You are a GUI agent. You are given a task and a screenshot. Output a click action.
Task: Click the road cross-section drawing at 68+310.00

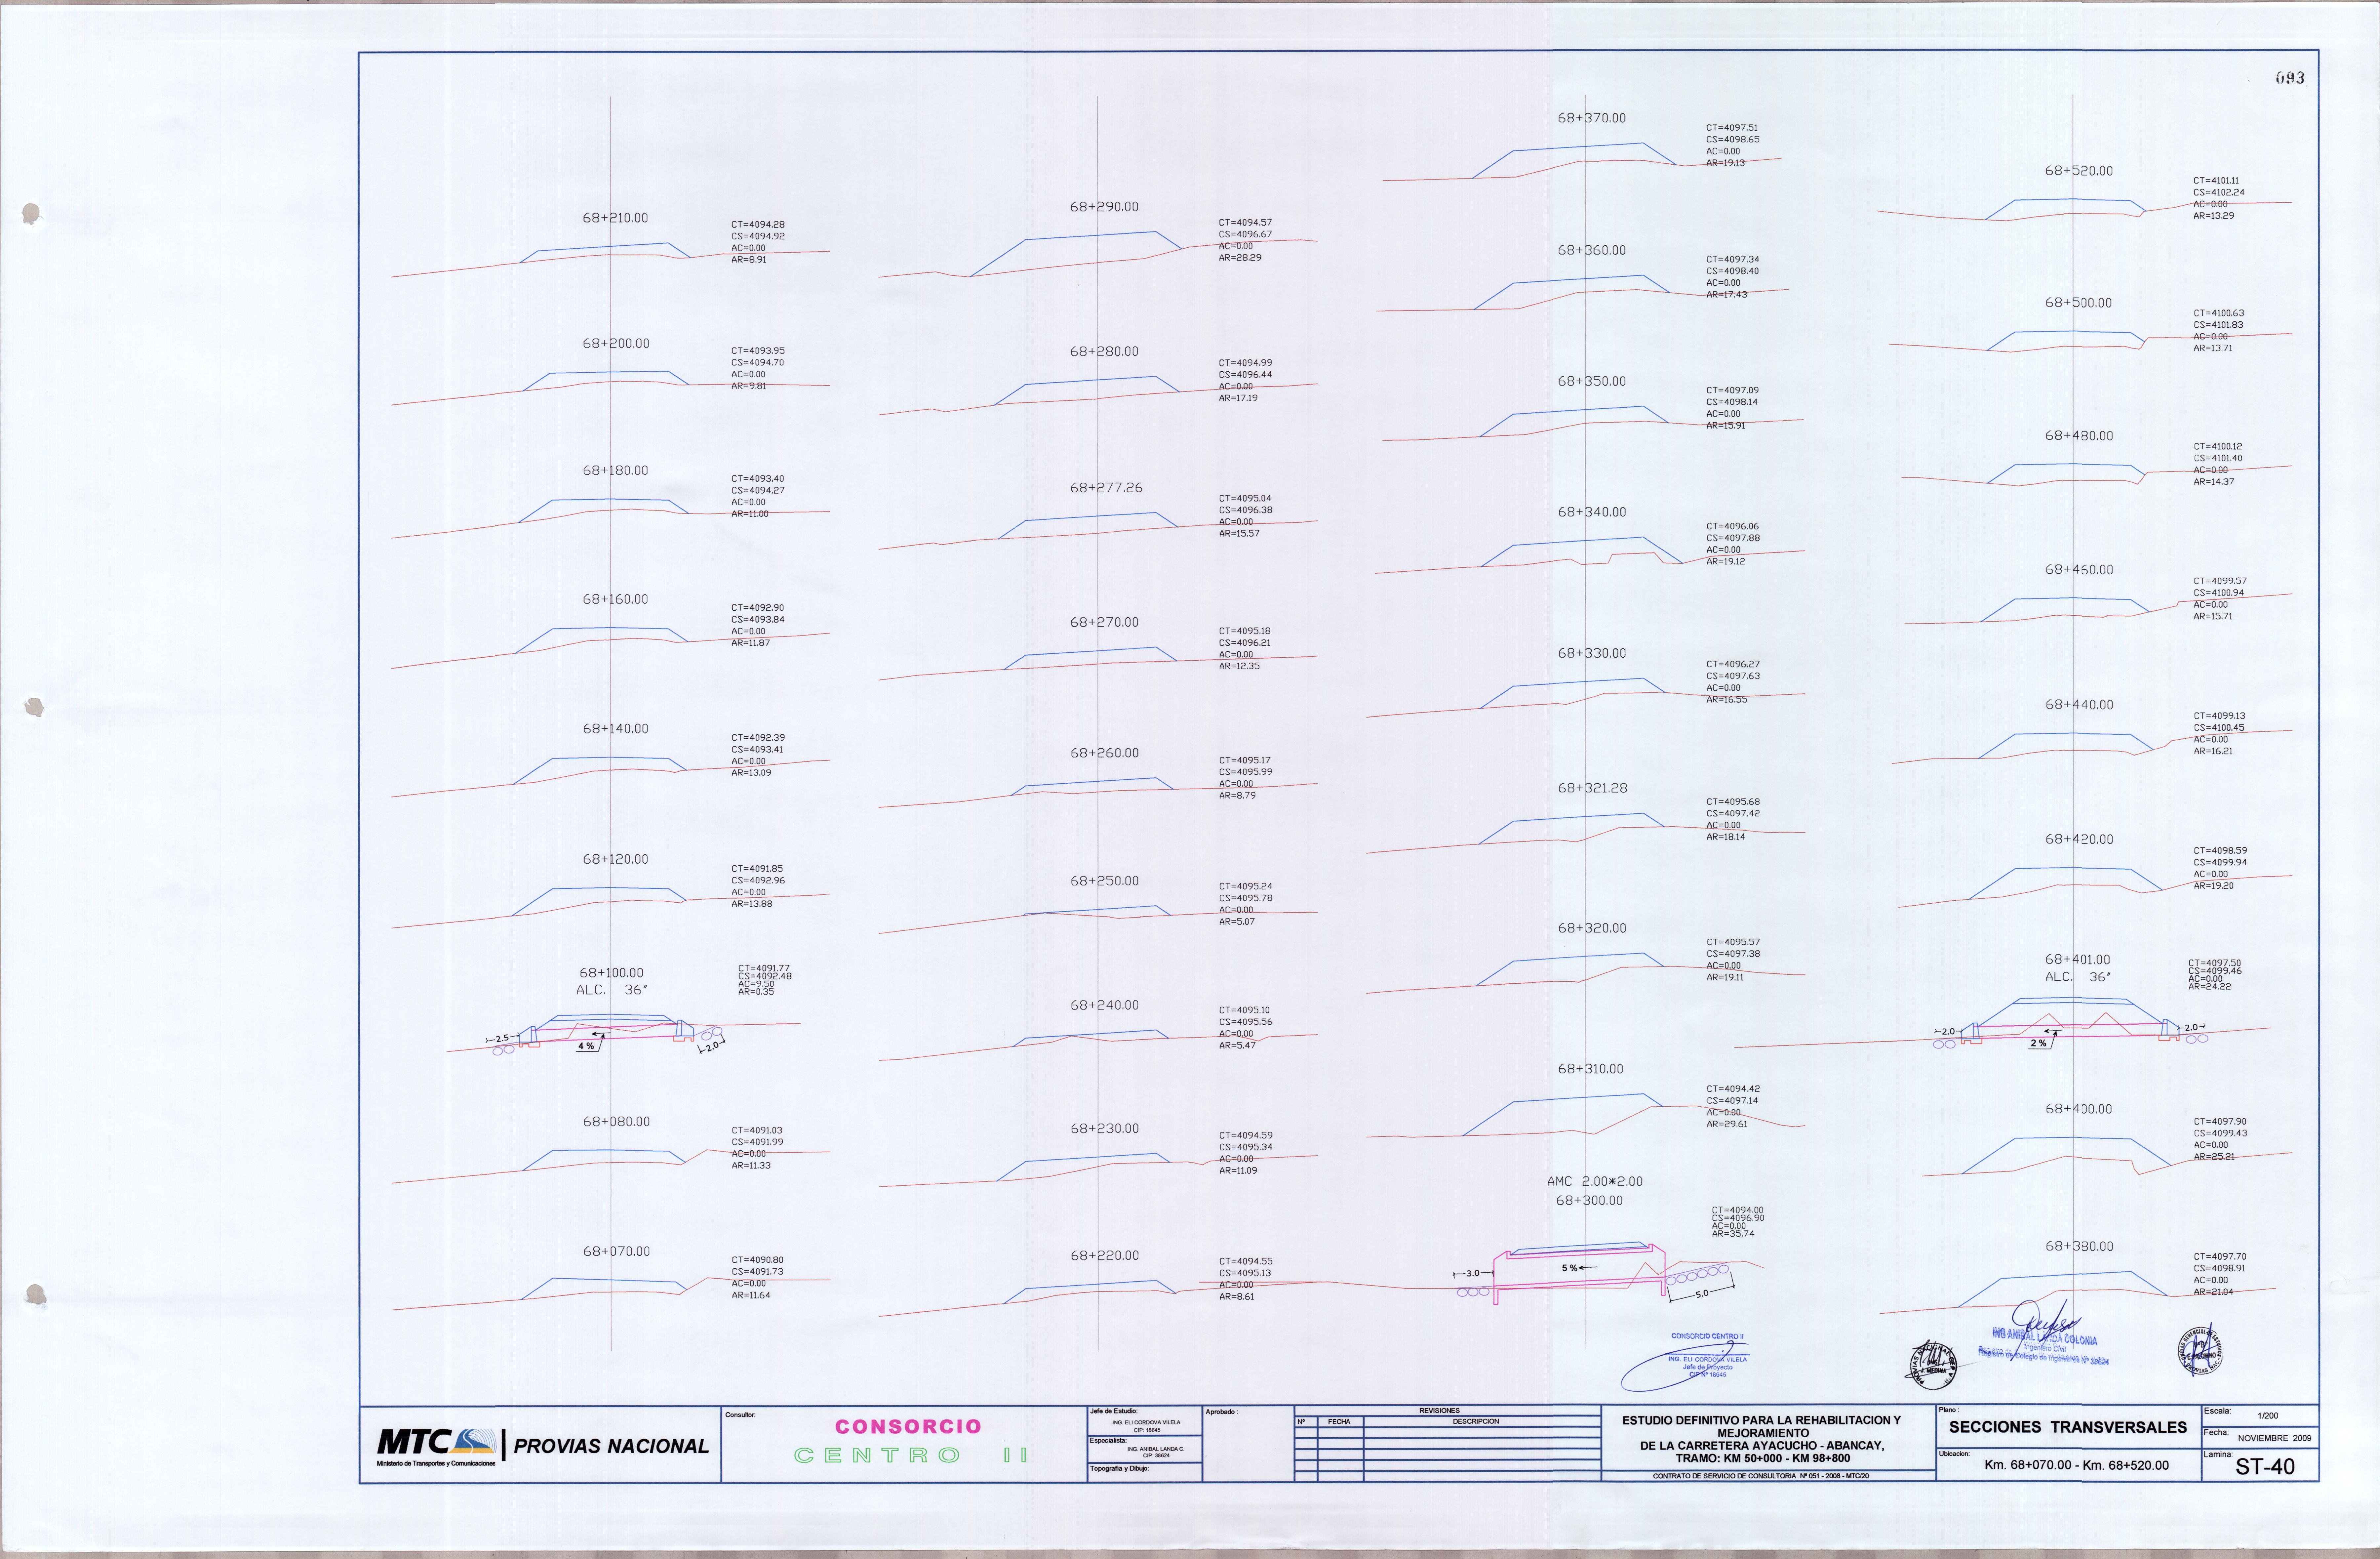1585,1115
